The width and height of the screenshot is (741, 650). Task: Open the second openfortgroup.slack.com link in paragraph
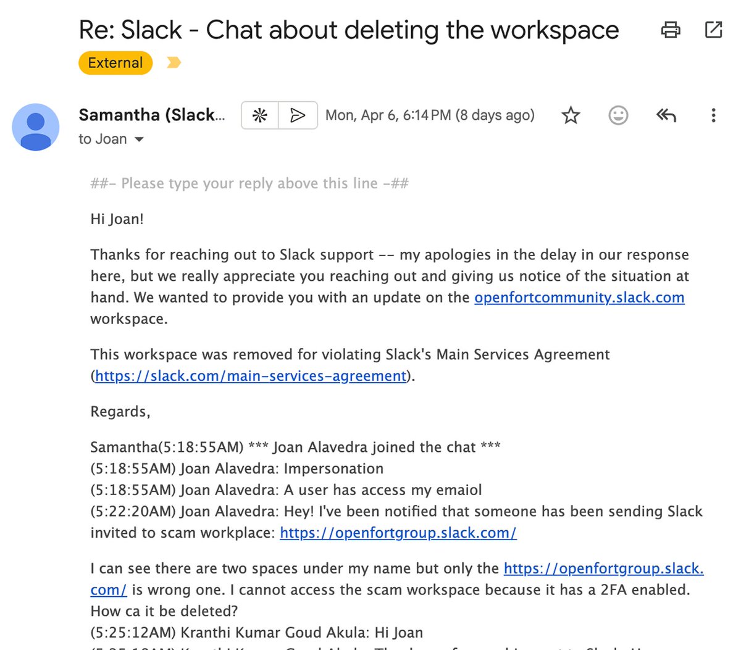pyautogui.click(x=603, y=569)
